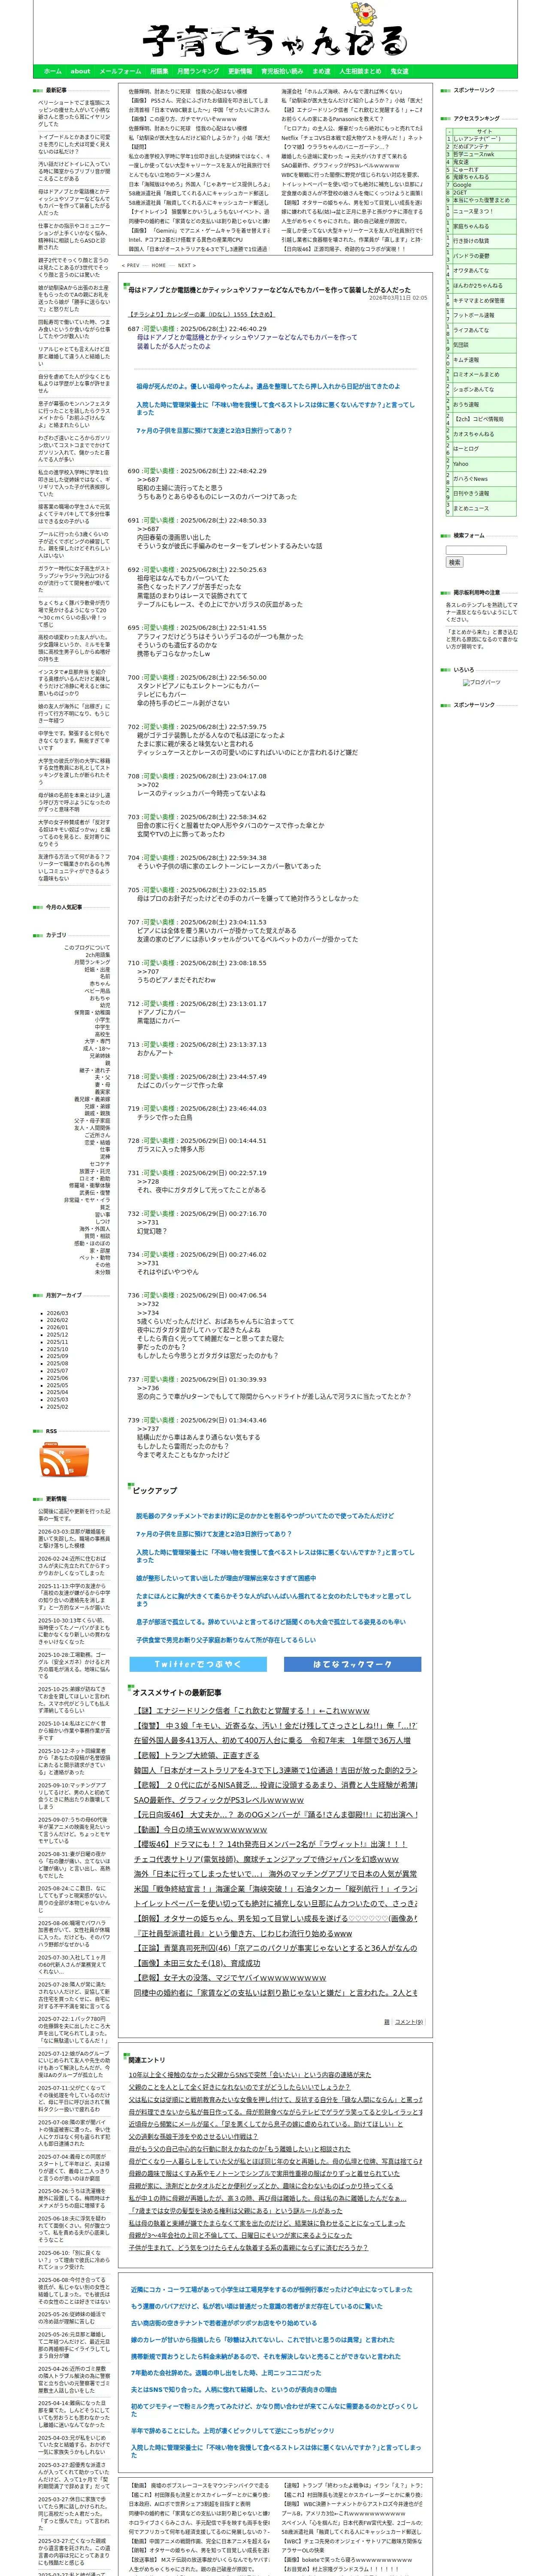This screenshot has height=2576, width=551.
Task: Open まとめ速 in the navigation bar
Action: click(321, 71)
